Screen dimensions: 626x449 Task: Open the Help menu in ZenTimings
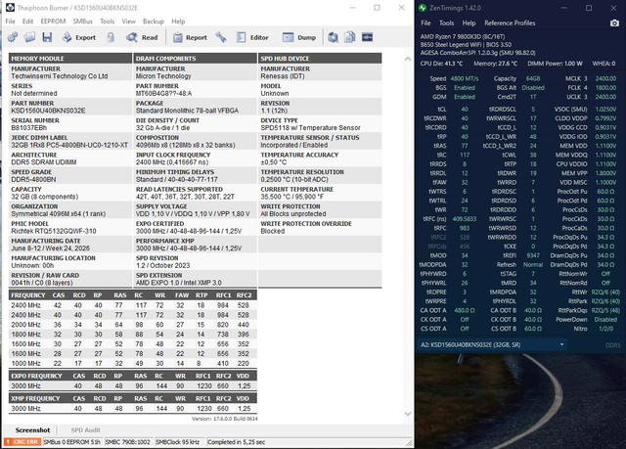(469, 23)
